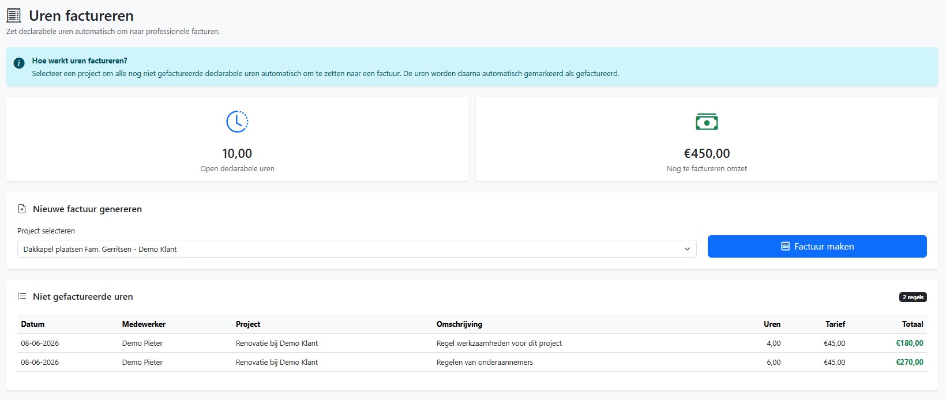Click the list icon beside Niet gefactureerde uren
Image resolution: width=946 pixels, height=400 pixels.
[x=22, y=296]
